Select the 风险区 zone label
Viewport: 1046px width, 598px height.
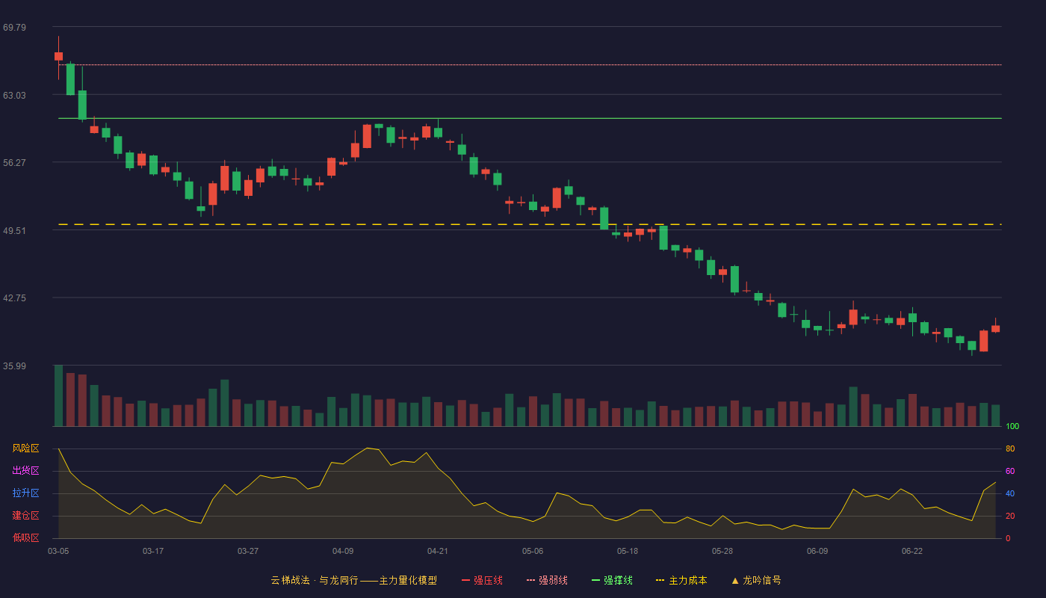point(25,449)
